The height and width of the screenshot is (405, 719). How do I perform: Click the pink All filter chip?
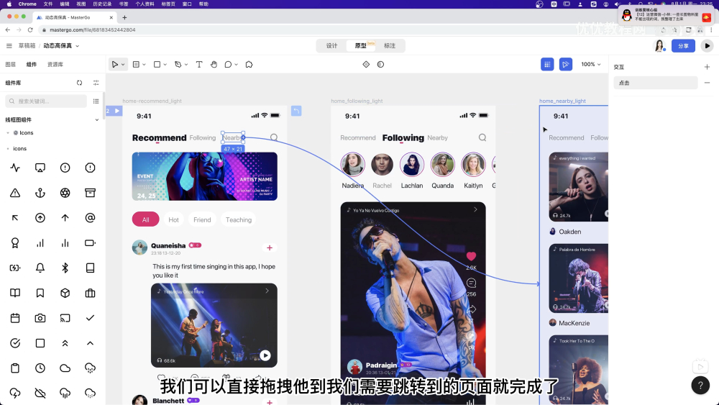click(145, 219)
